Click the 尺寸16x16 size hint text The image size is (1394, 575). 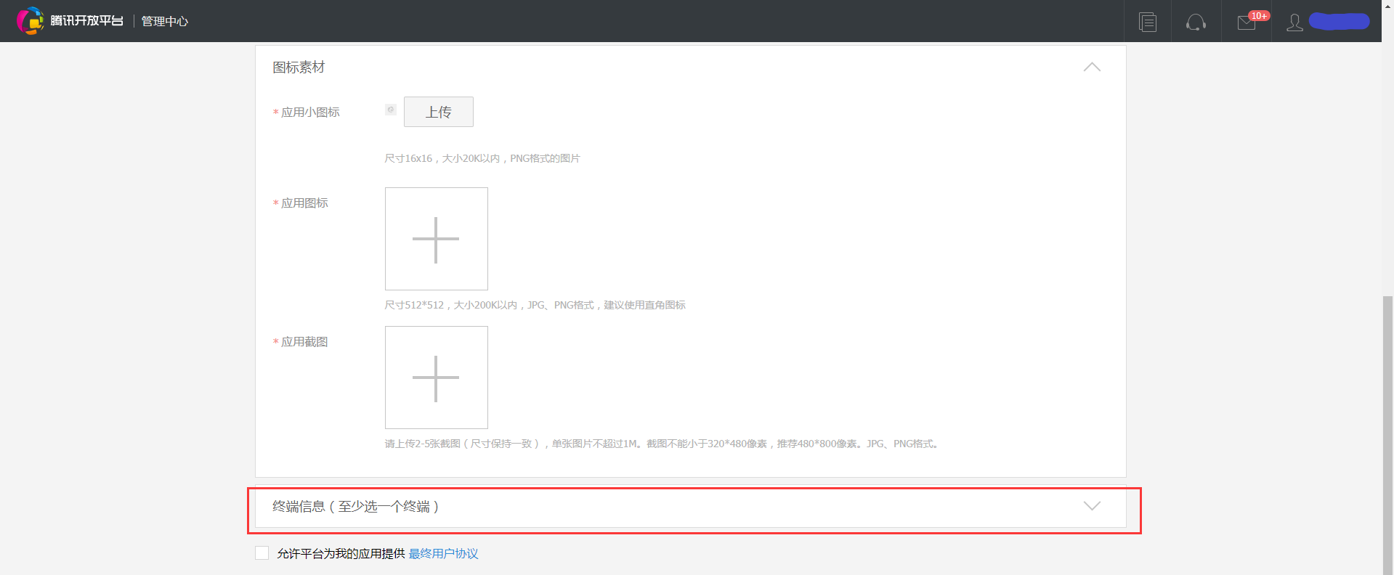coord(482,158)
